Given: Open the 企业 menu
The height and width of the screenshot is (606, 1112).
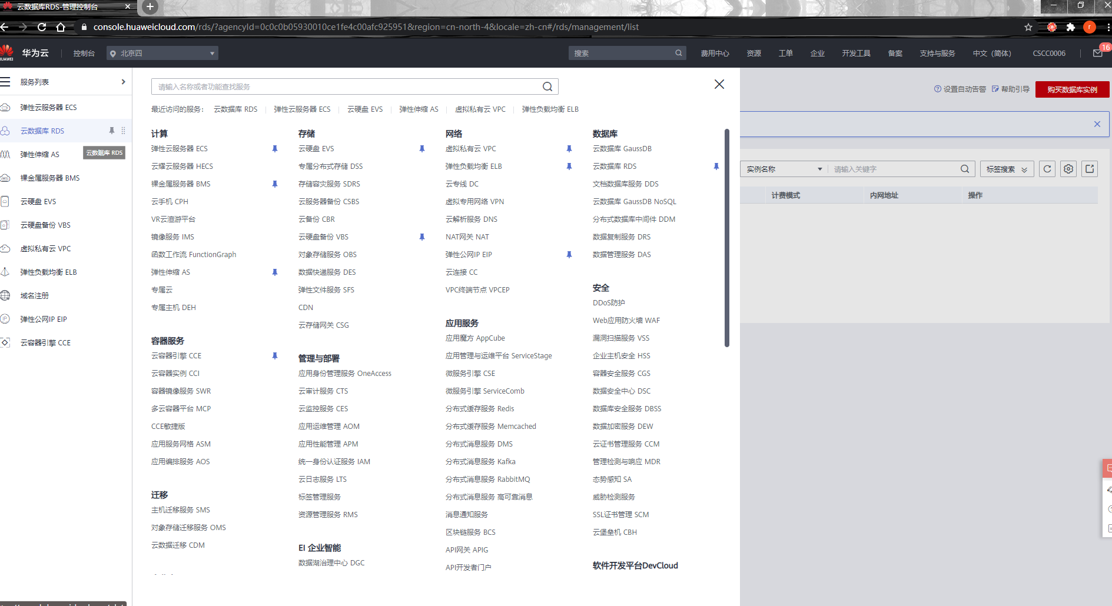Looking at the screenshot, I should 818,53.
